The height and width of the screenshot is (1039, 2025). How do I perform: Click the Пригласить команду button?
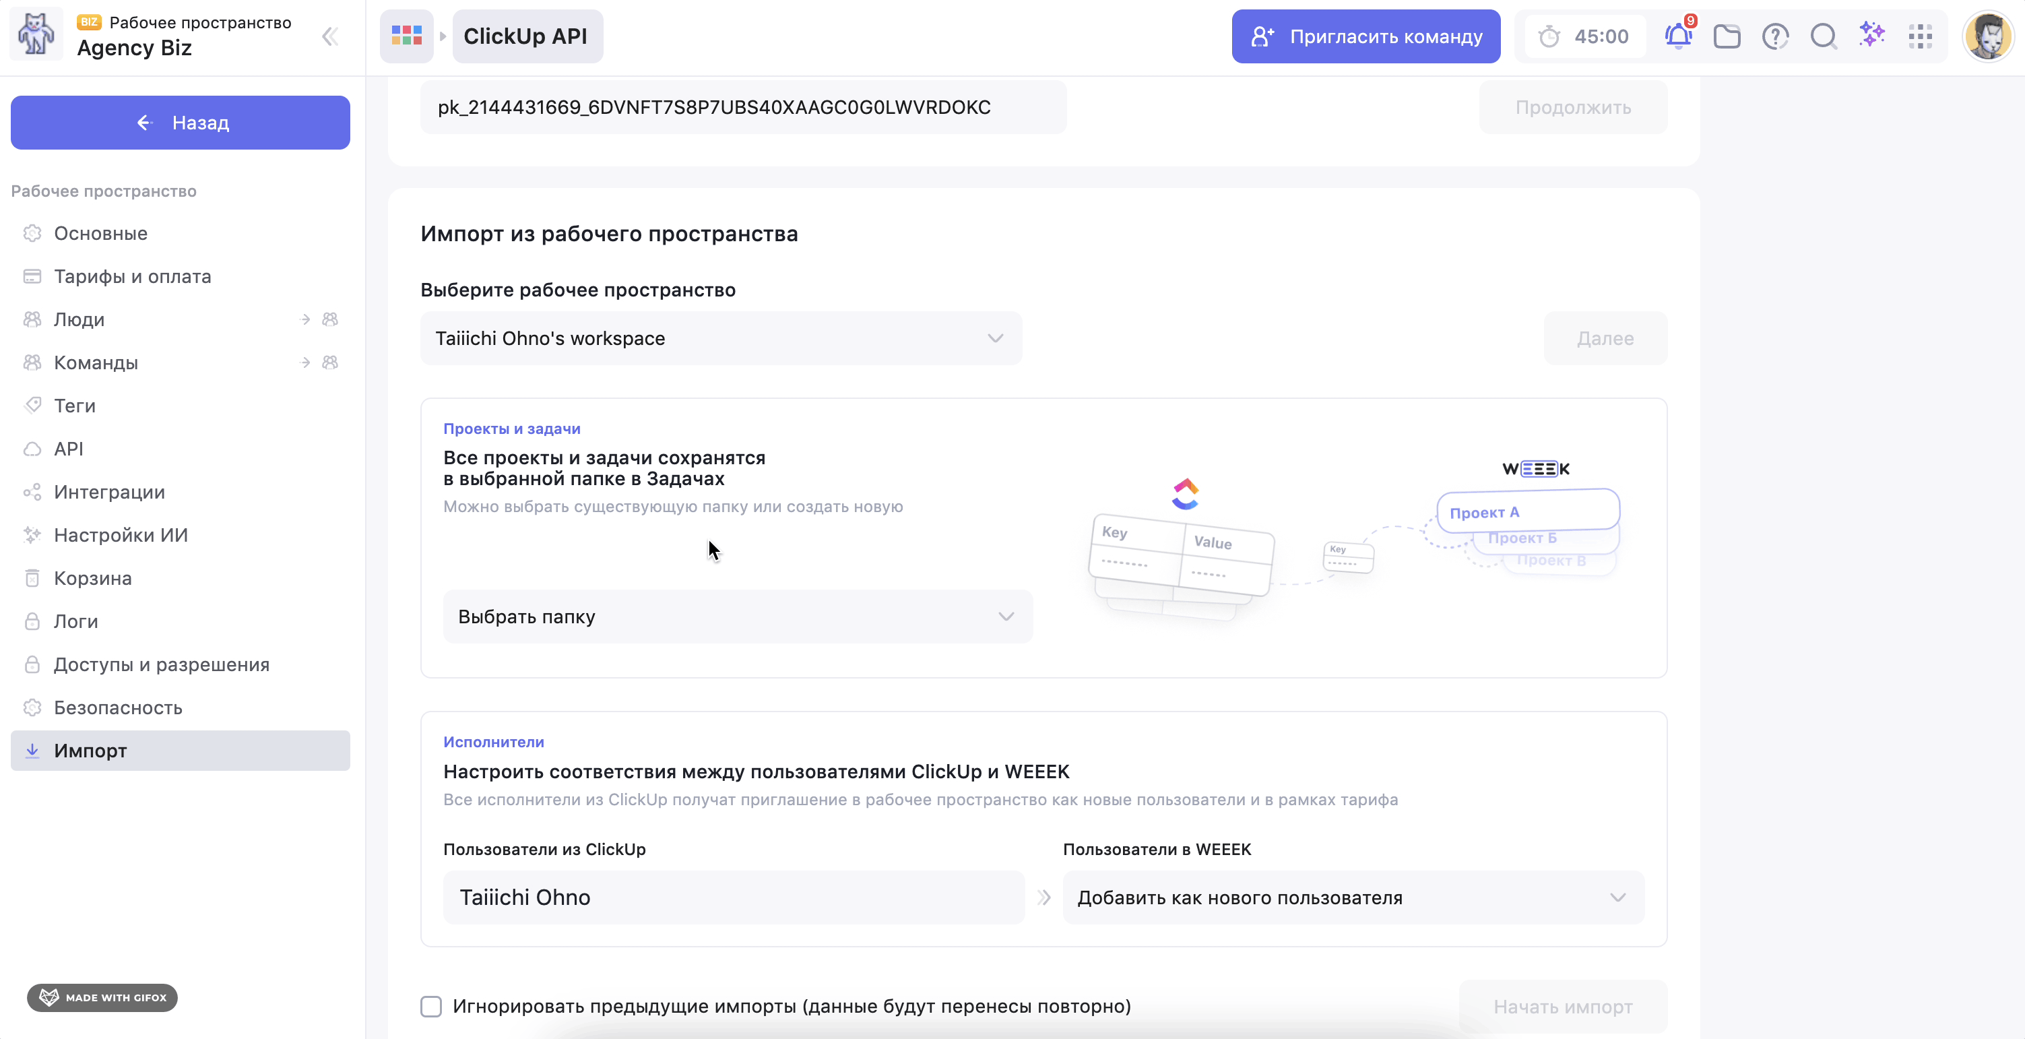1365,36
